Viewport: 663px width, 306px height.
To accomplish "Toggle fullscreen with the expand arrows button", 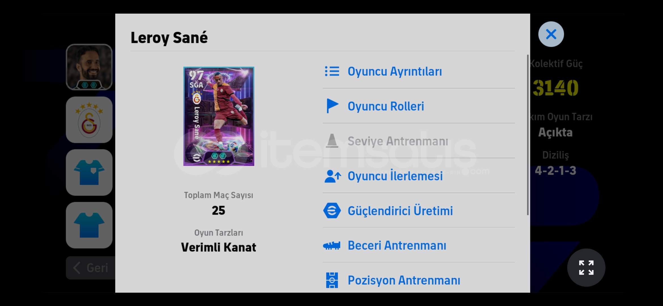I will pyautogui.click(x=586, y=268).
